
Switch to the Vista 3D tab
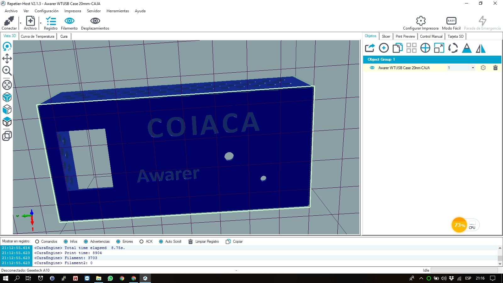pos(9,36)
